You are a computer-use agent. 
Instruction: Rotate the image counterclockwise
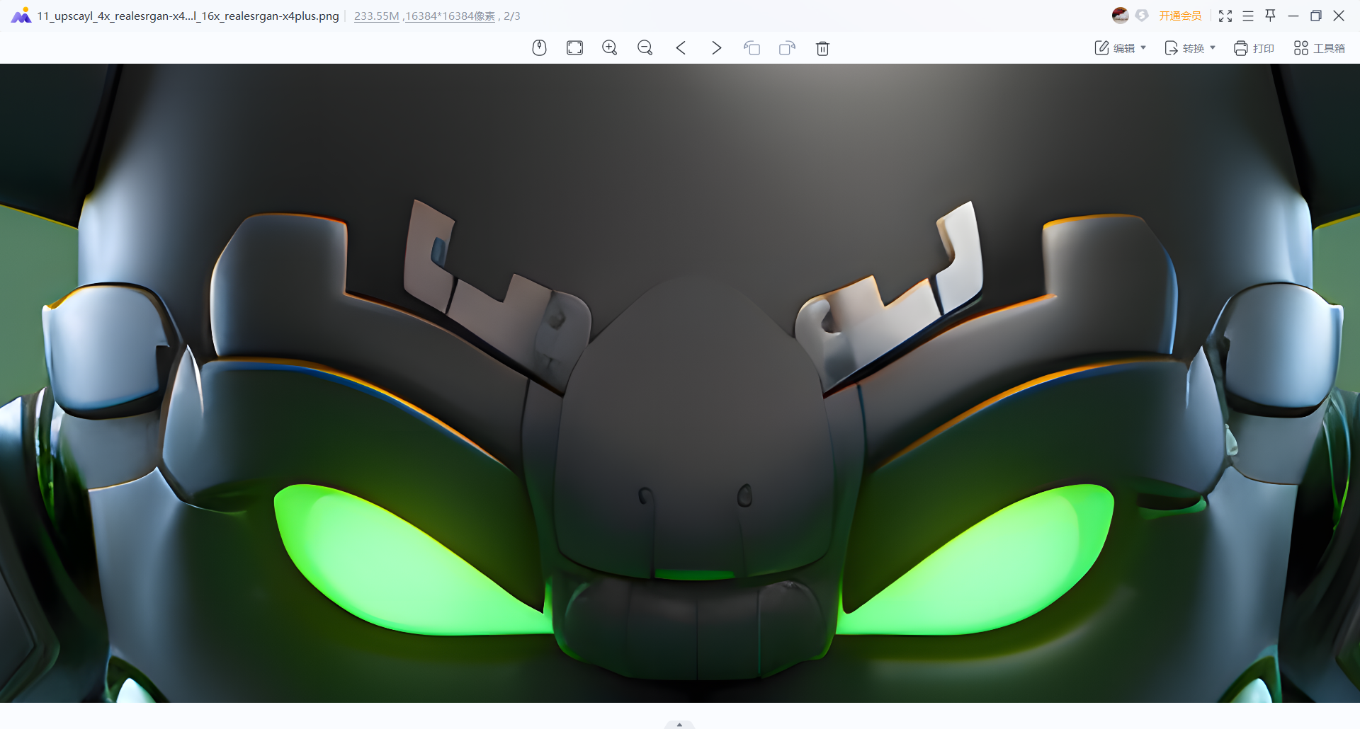(x=752, y=48)
